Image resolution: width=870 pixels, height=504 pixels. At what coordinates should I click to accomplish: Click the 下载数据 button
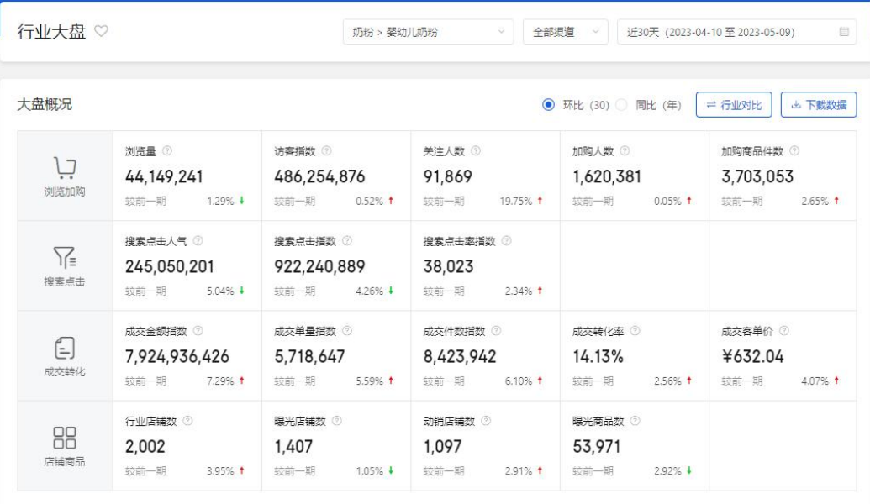coord(818,105)
